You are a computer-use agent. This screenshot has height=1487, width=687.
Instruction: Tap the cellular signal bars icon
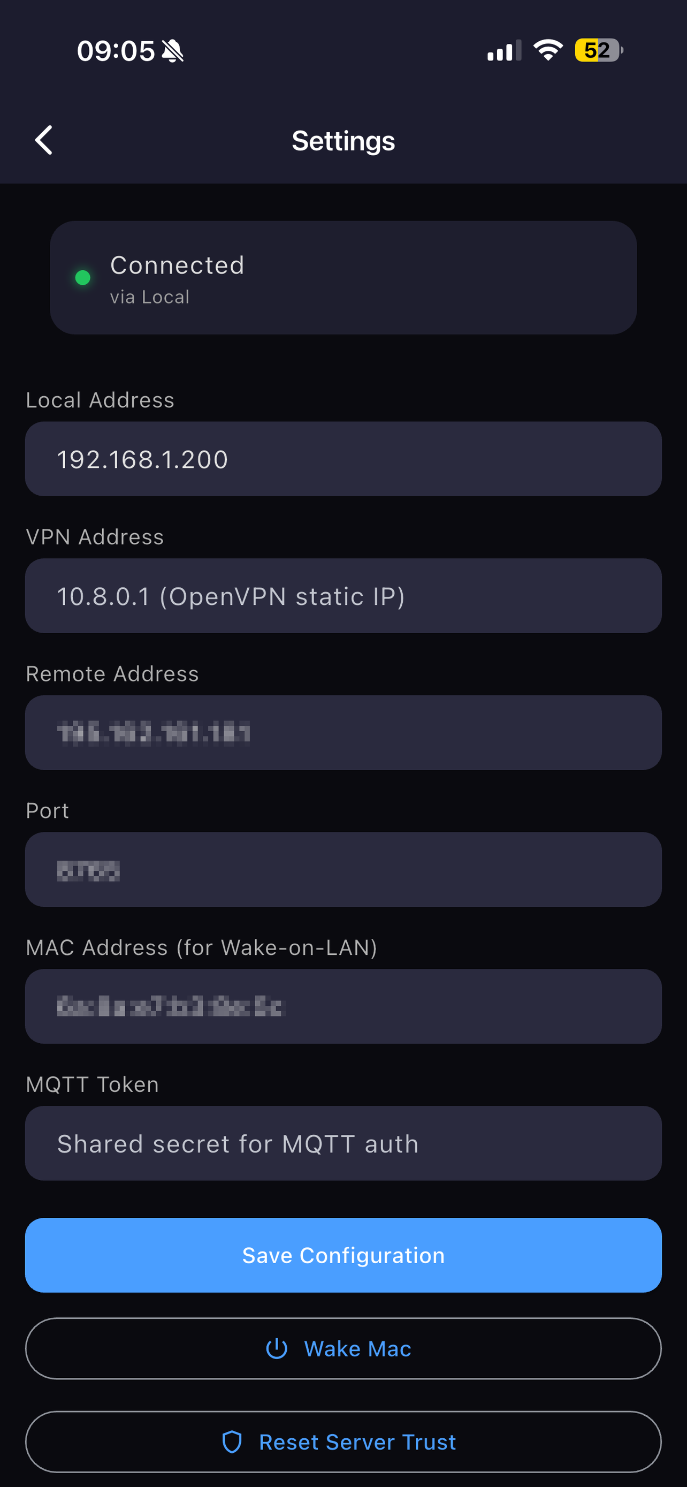coord(504,50)
